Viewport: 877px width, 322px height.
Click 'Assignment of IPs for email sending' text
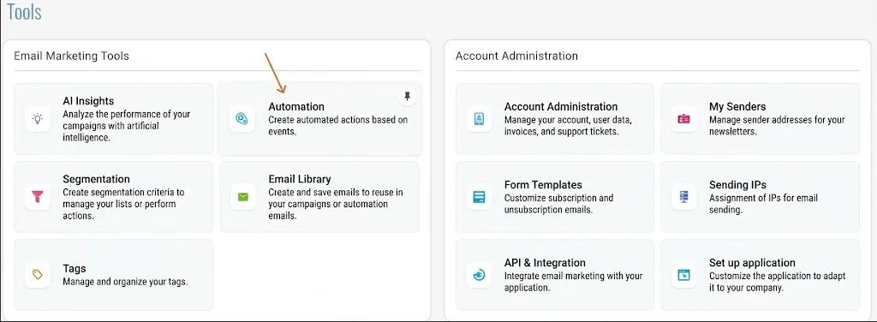763,204
